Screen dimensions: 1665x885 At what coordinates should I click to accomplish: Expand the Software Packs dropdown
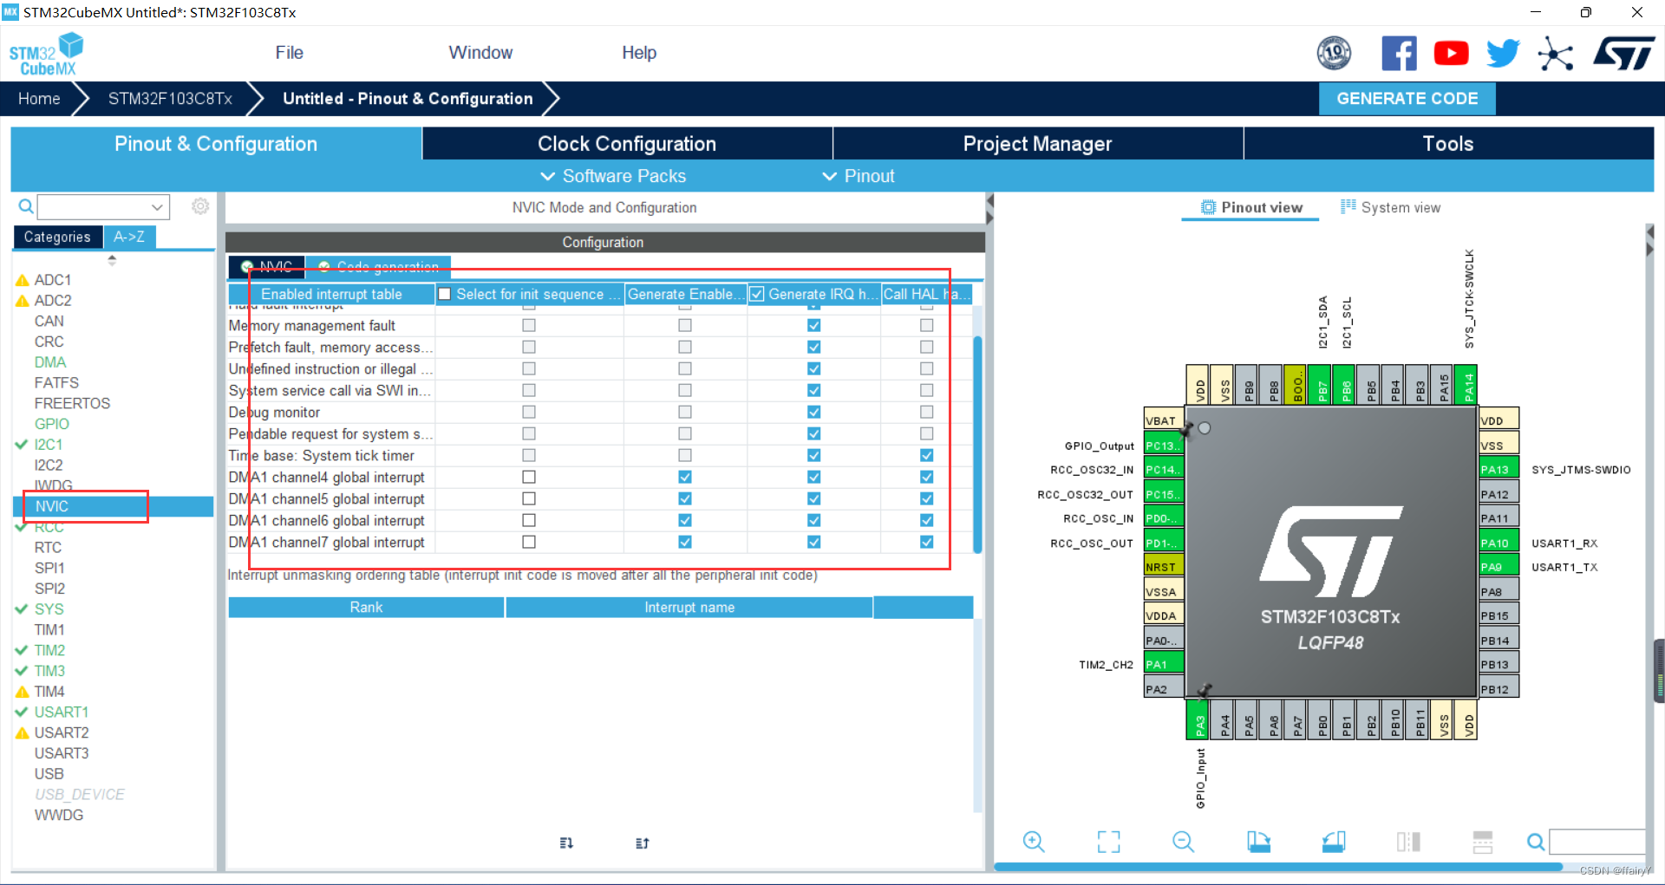pyautogui.click(x=613, y=176)
